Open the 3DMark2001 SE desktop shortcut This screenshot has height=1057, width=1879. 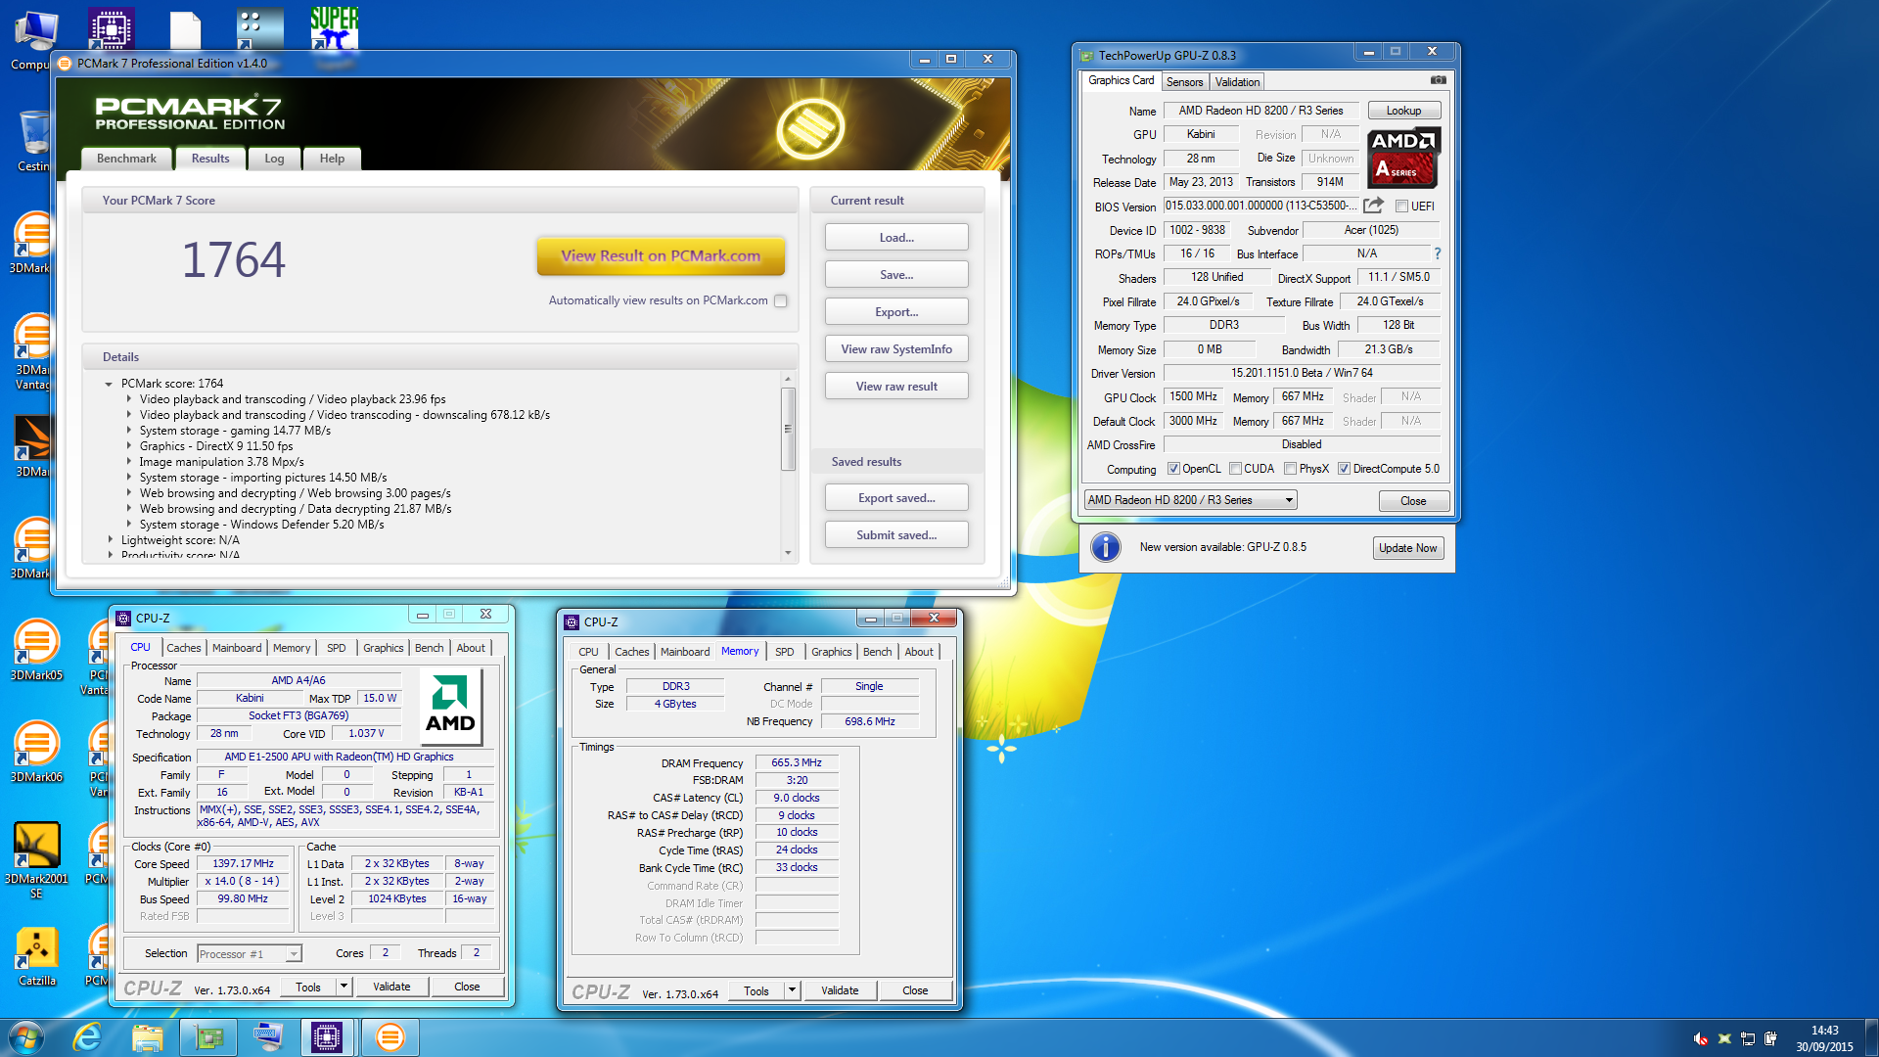36,859
